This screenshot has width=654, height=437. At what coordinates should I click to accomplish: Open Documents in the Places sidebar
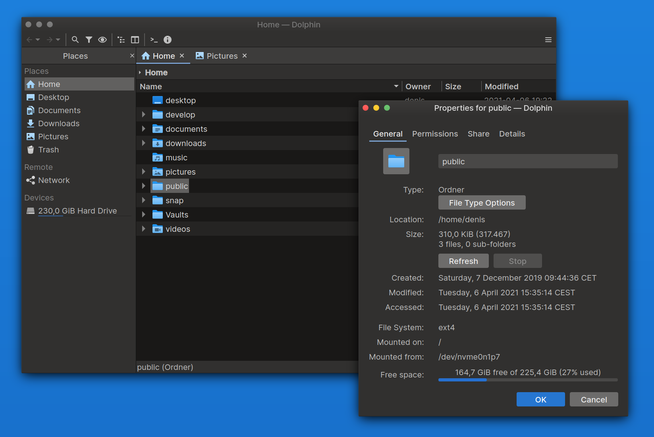tap(79, 110)
